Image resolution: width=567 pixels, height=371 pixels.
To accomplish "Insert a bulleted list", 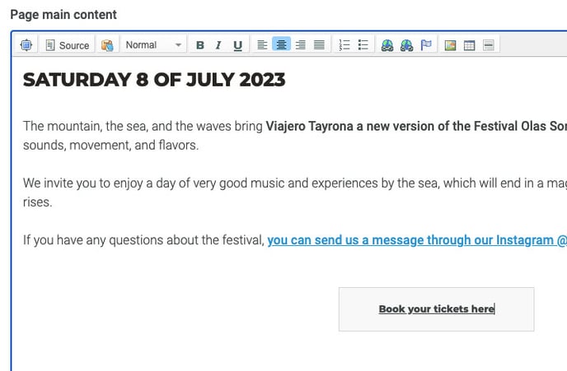I will coord(363,45).
